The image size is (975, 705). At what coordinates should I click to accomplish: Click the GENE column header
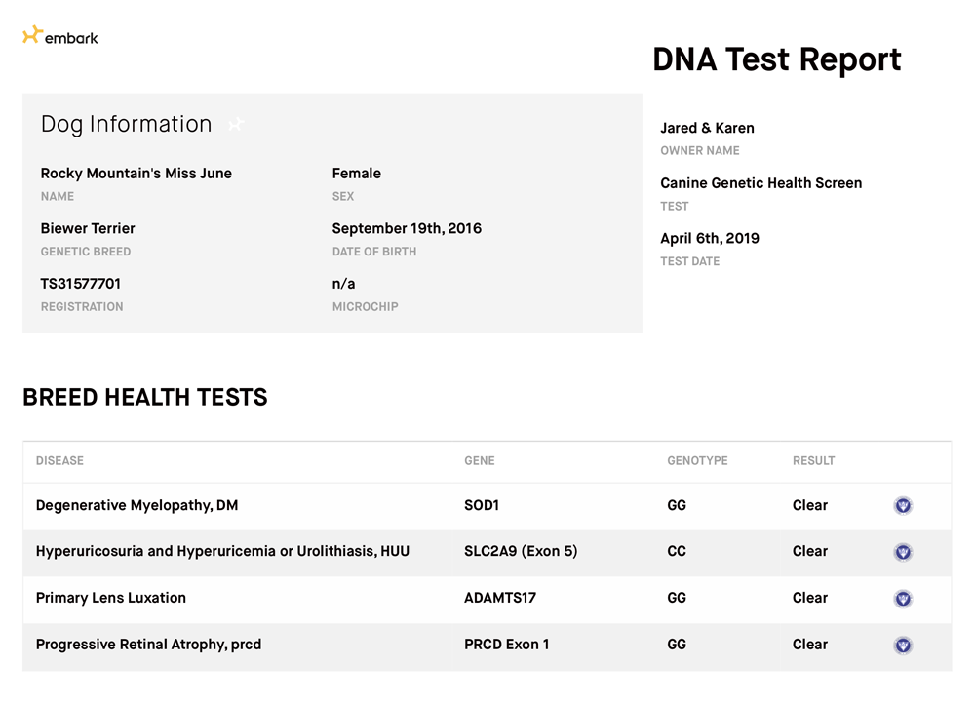point(479,461)
